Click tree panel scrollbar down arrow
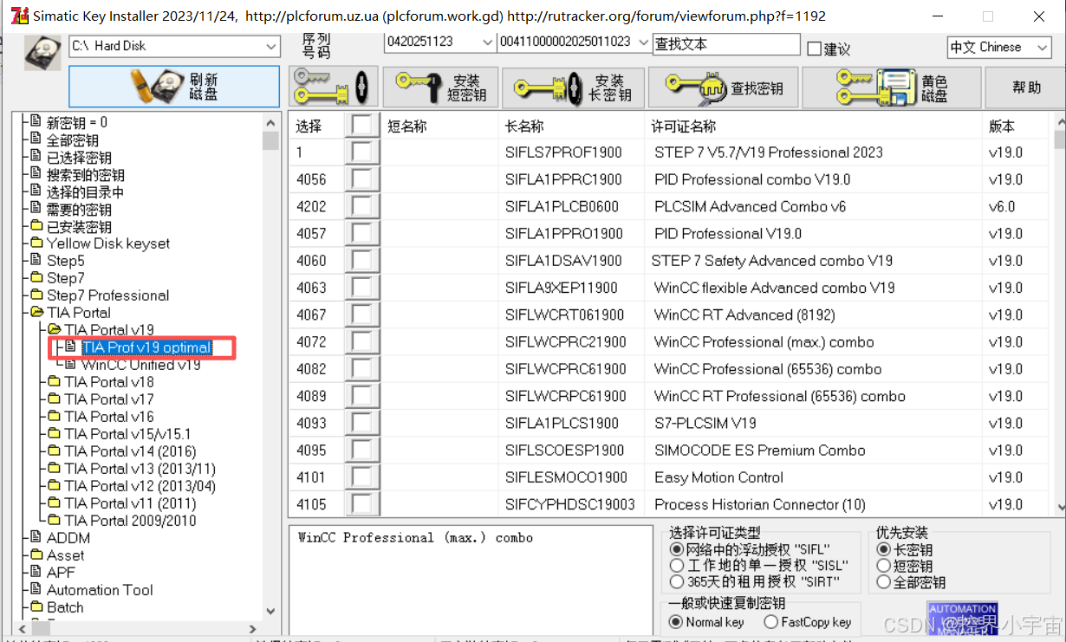1066x642 pixels. (x=270, y=610)
